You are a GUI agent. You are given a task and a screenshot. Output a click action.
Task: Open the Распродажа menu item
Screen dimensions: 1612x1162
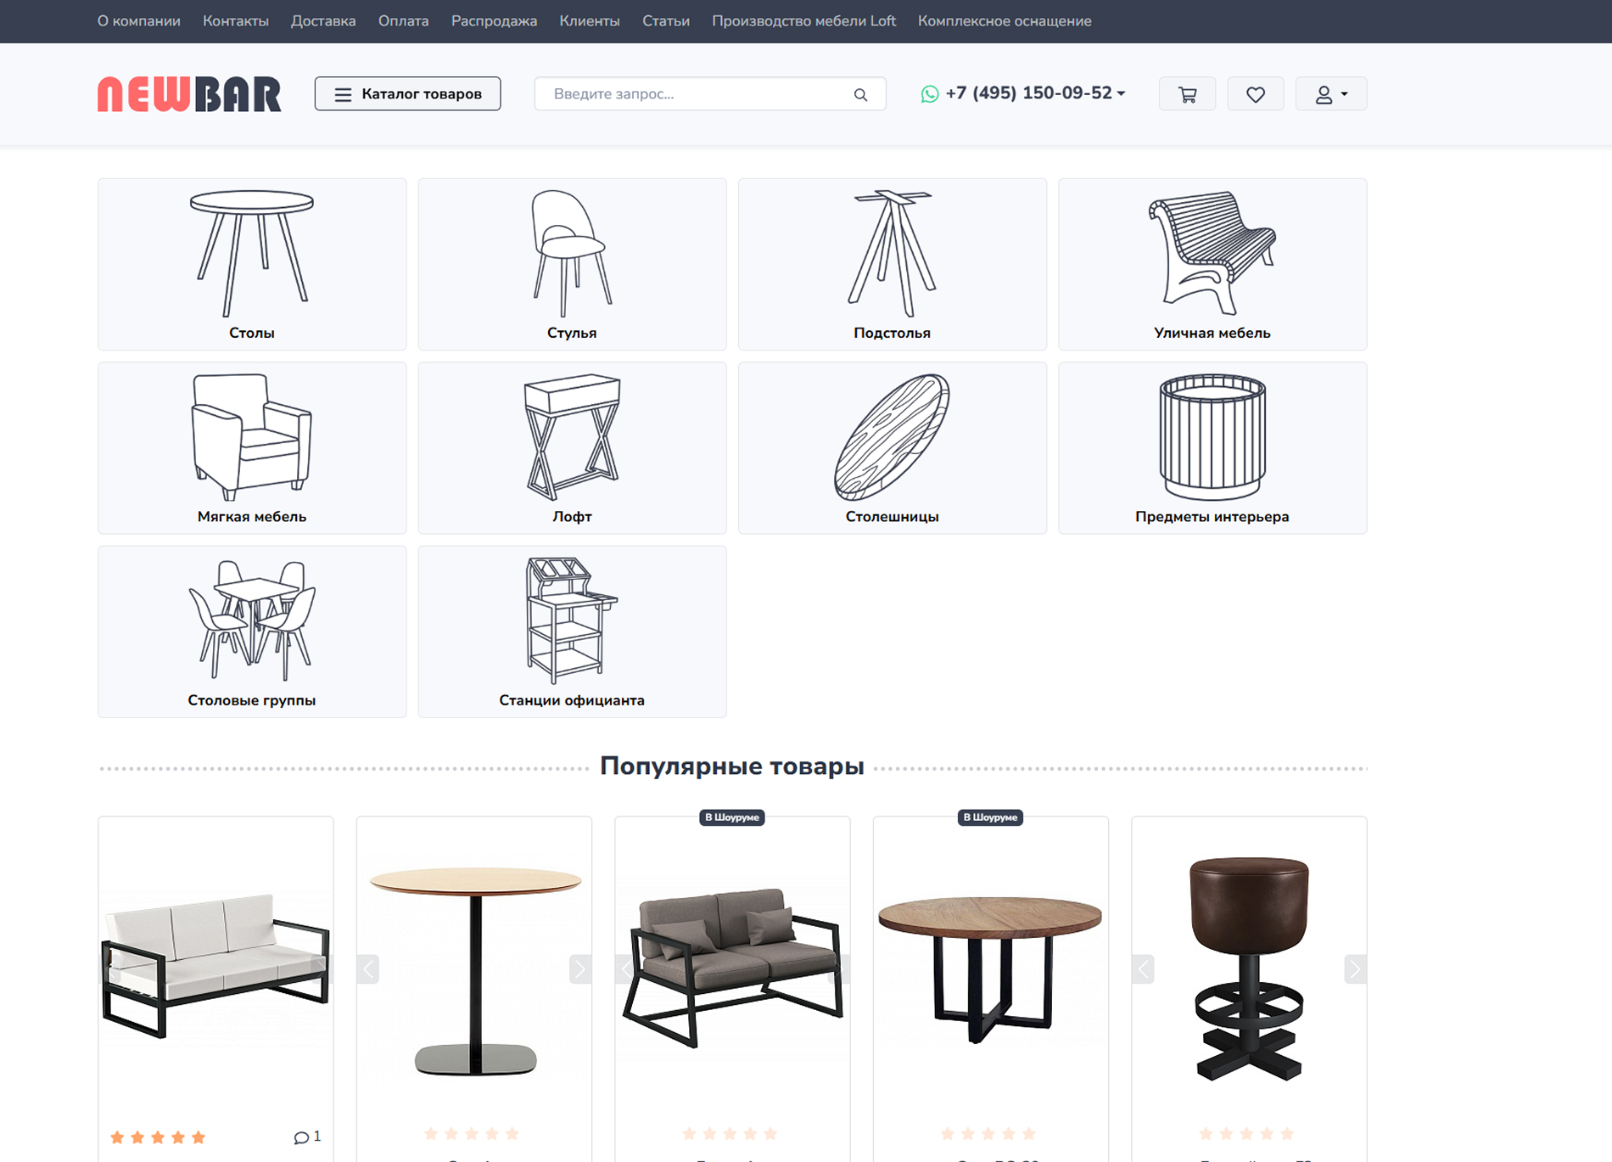[x=494, y=21]
